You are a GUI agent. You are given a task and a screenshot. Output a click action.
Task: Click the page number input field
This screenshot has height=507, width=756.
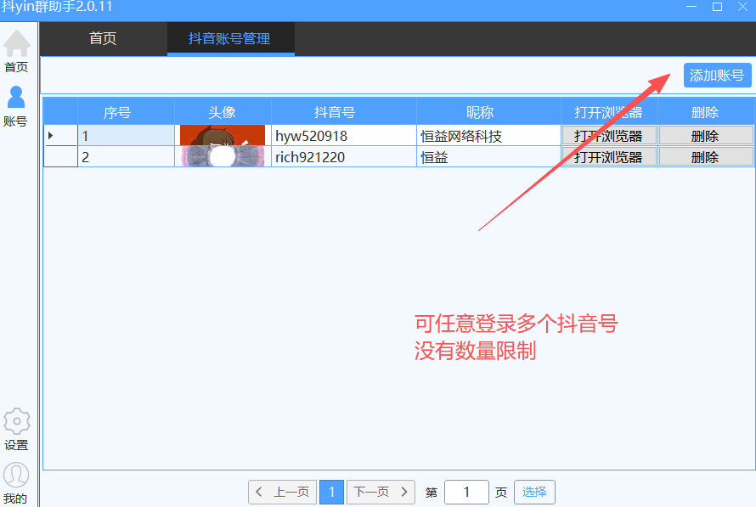(x=466, y=492)
